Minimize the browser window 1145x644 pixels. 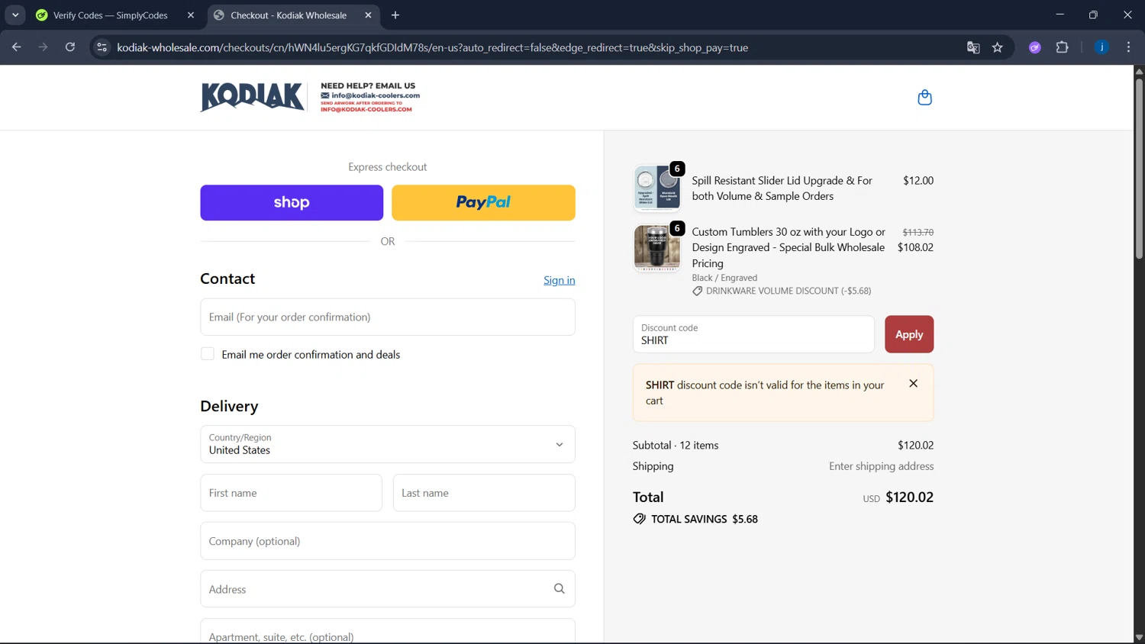click(1060, 14)
